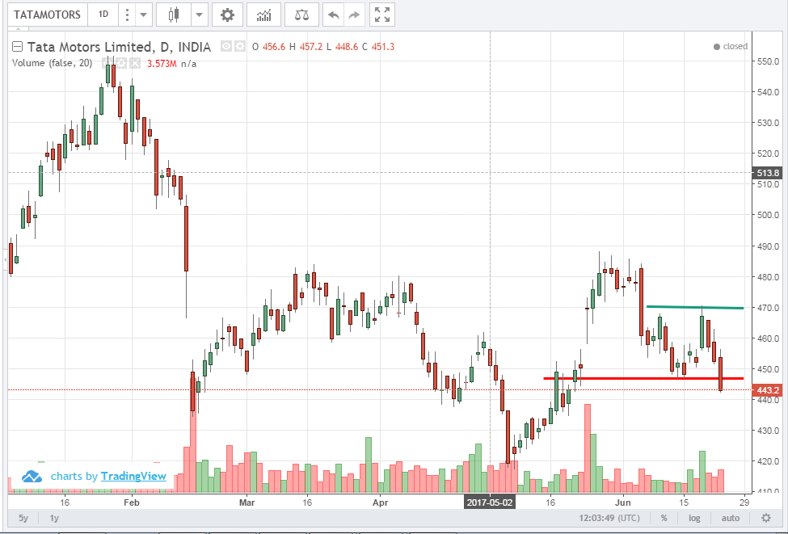Click the high value 457.2
The image size is (788, 534).
click(311, 47)
